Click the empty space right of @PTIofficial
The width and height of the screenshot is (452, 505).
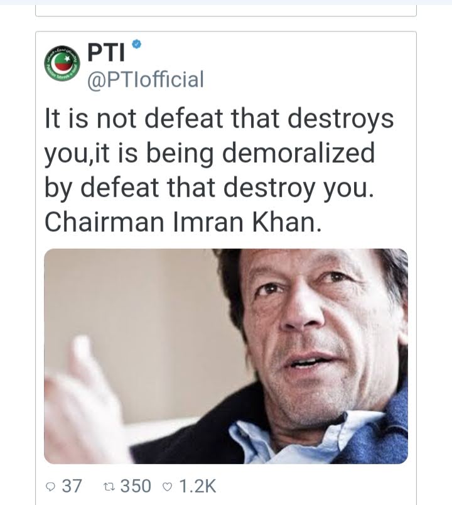[306, 80]
